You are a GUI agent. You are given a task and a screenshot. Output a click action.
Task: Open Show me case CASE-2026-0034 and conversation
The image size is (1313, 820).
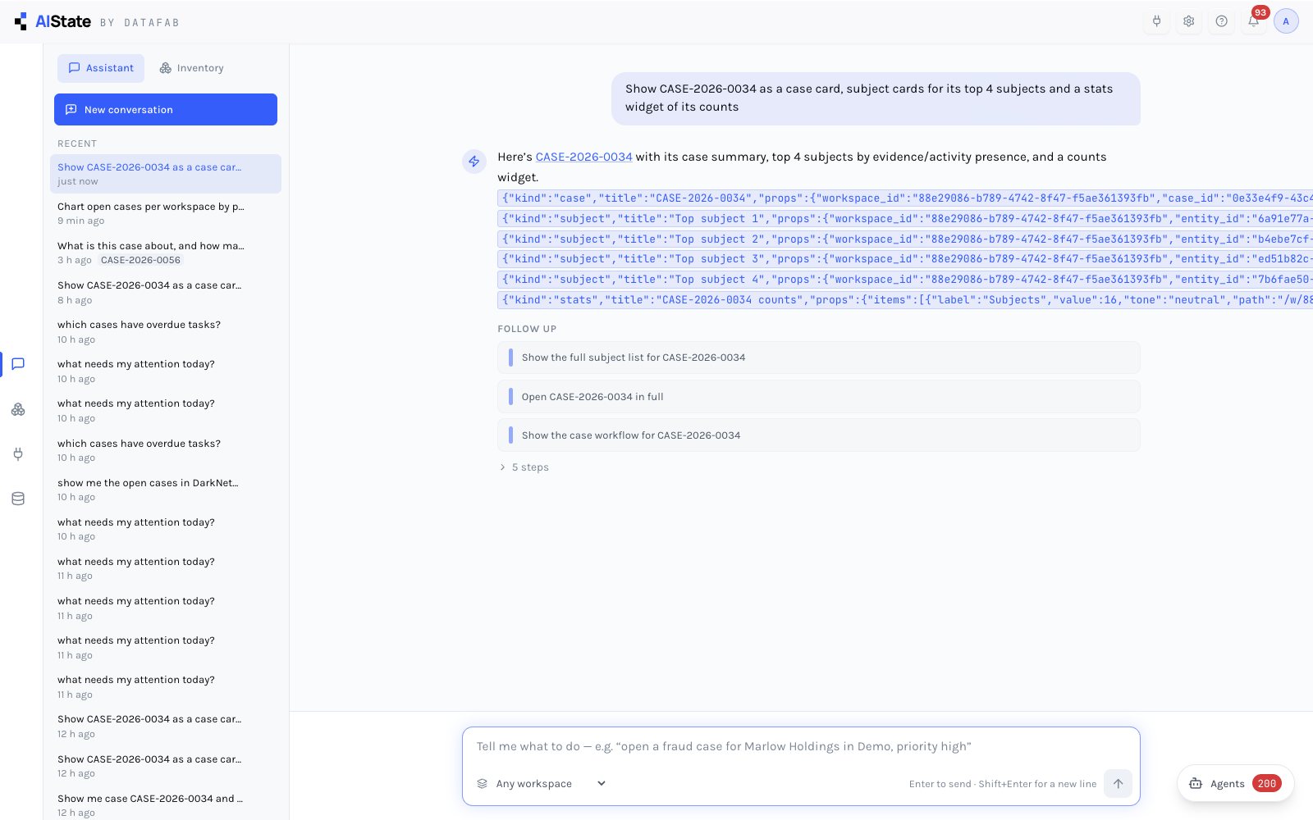pos(166,805)
